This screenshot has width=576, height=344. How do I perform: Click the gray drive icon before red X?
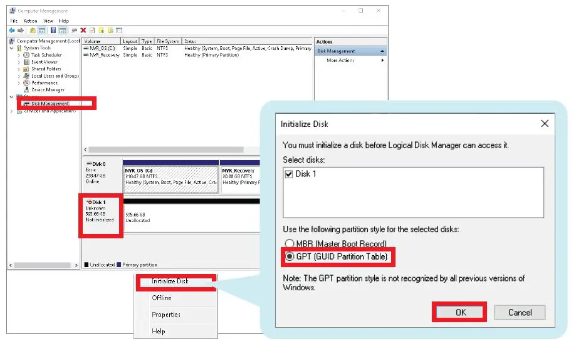coord(75,31)
